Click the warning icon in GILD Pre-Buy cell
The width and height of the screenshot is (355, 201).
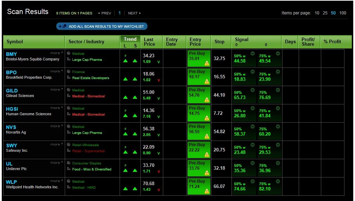click(207, 100)
